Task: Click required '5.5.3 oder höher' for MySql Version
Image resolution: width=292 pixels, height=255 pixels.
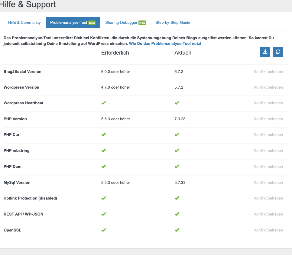Action: pyautogui.click(x=116, y=183)
